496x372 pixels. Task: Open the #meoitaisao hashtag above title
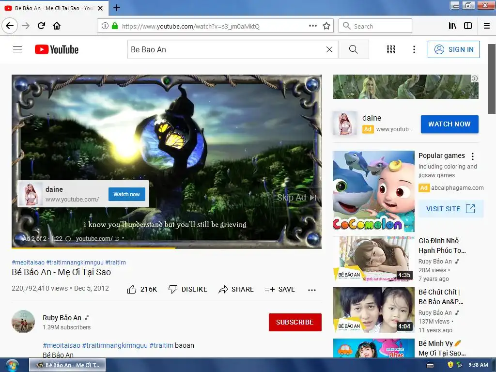(x=28, y=262)
